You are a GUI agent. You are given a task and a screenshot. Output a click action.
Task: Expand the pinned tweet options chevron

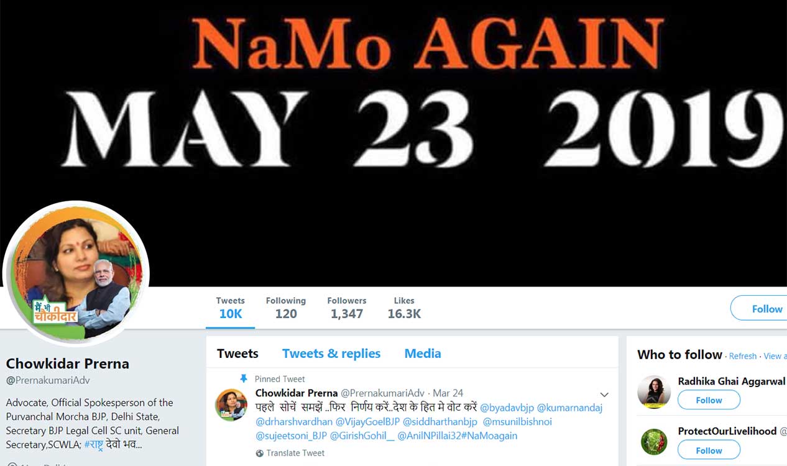(x=604, y=395)
